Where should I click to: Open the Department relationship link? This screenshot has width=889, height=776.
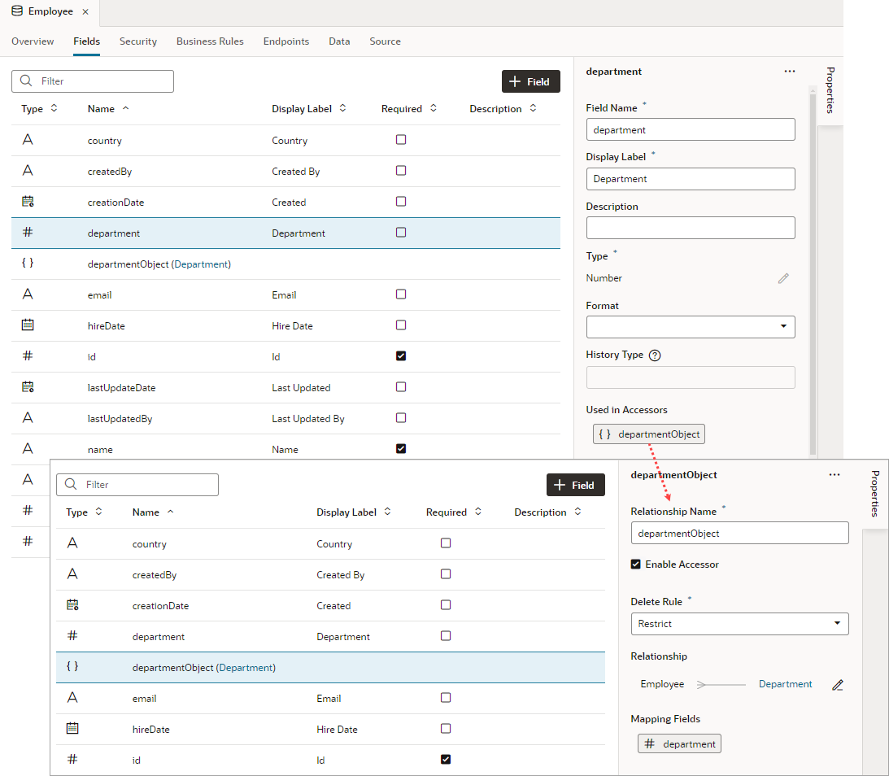click(x=785, y=684)
